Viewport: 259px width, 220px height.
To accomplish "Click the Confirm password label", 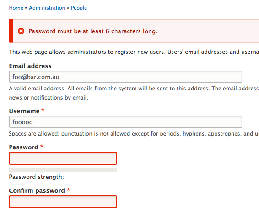I will 37,190.
